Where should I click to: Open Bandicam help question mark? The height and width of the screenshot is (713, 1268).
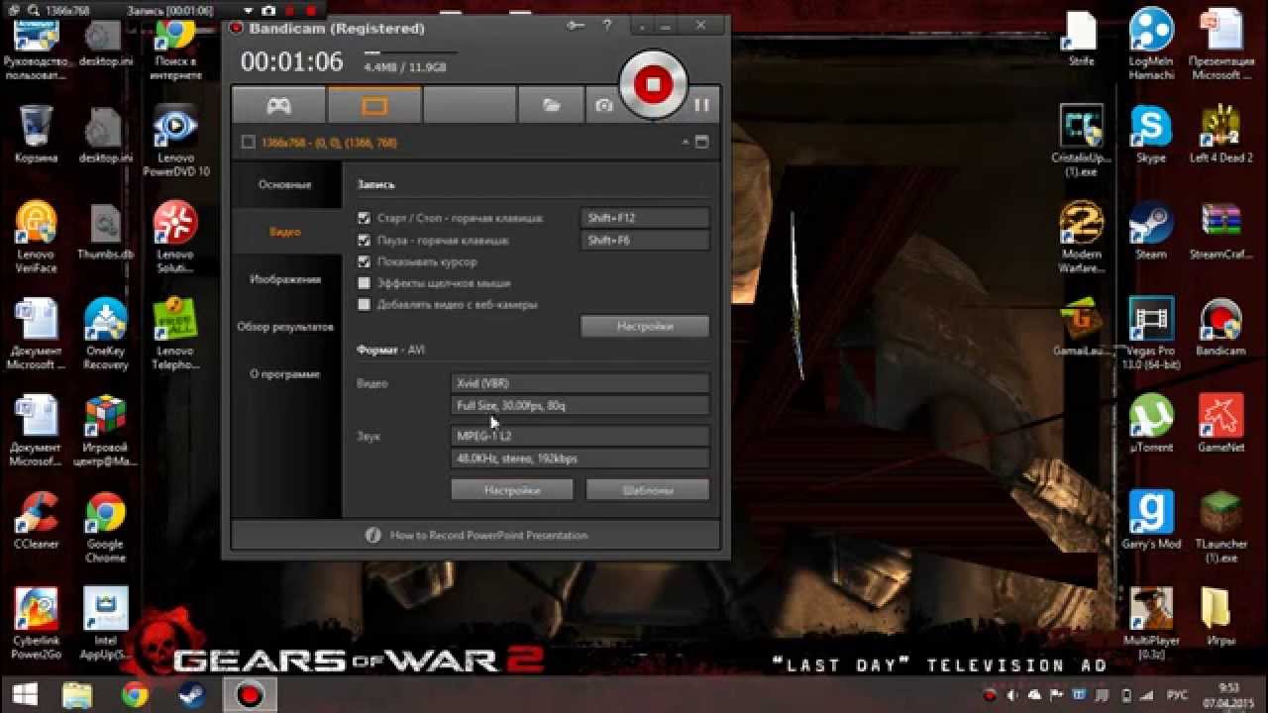tap(607, 26)
